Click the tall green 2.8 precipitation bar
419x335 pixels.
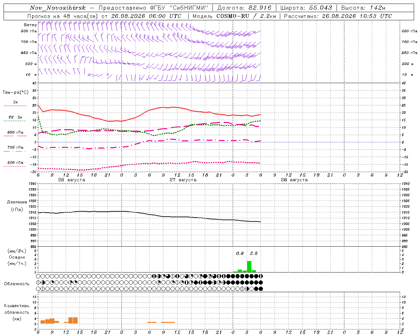coord(249,267)
